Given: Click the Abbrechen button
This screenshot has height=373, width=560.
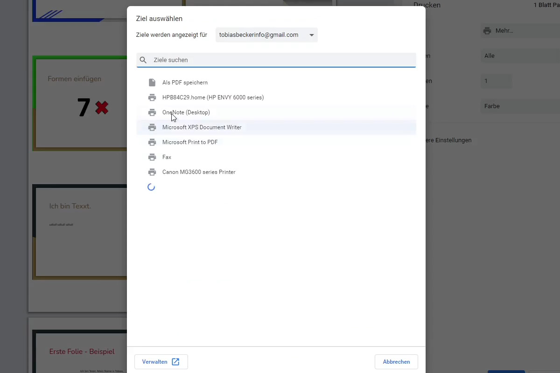Looking at the screenshot, I should 396,362.
